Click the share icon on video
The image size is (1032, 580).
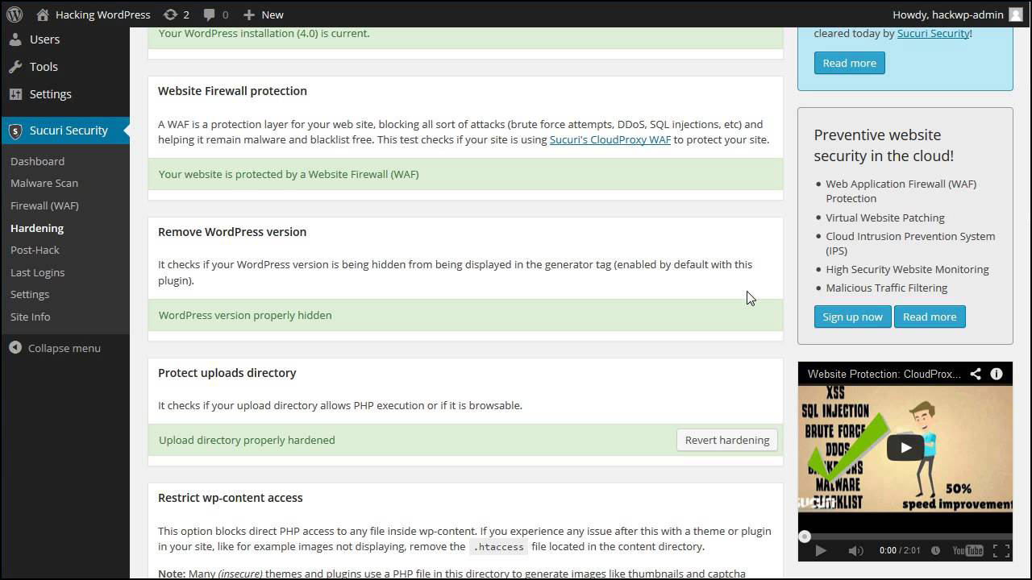(x=976, y=374)
